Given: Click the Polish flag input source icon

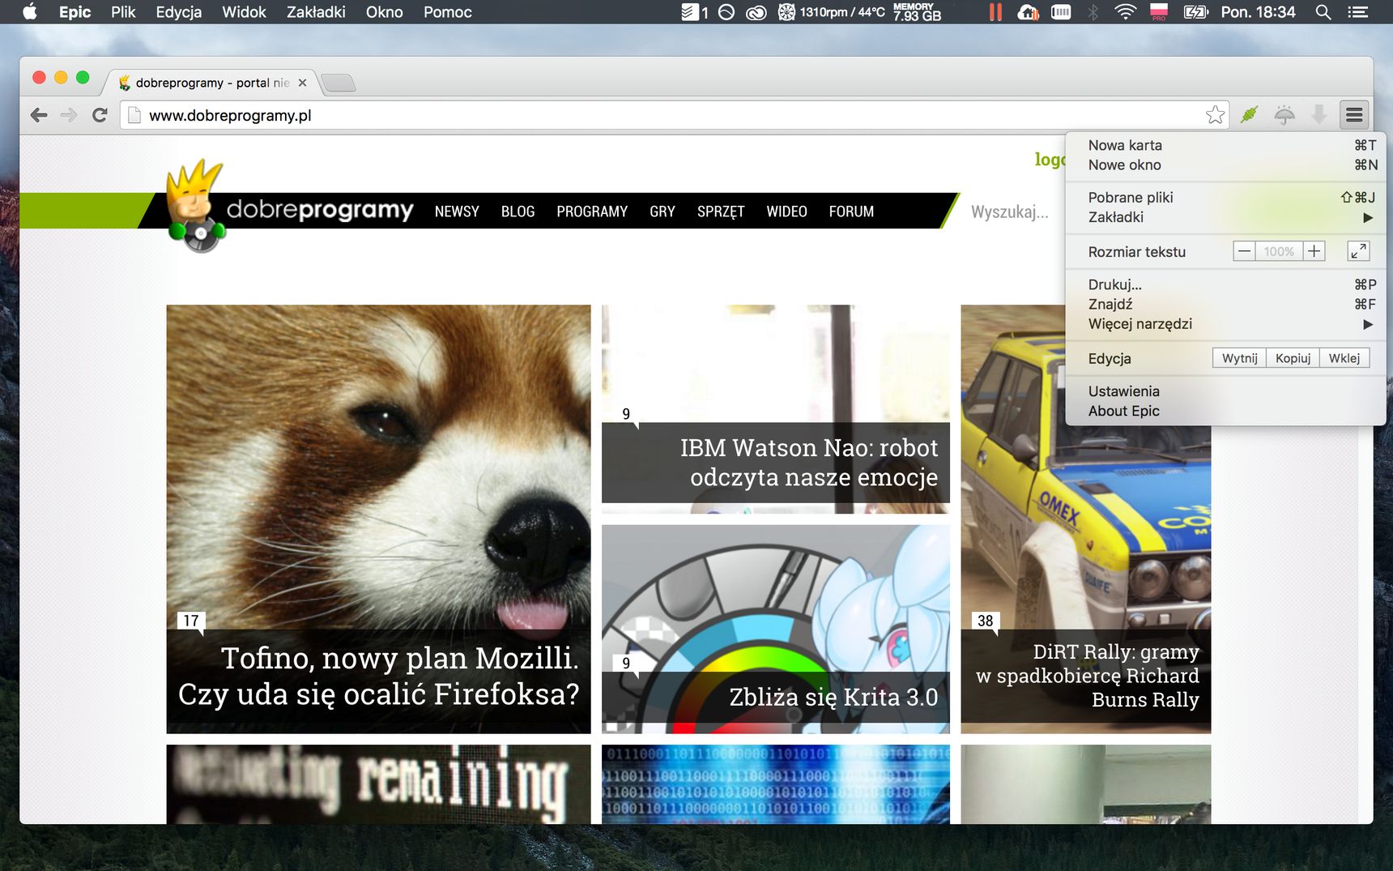Looking at the screenshot, I should coord(1159,12).
